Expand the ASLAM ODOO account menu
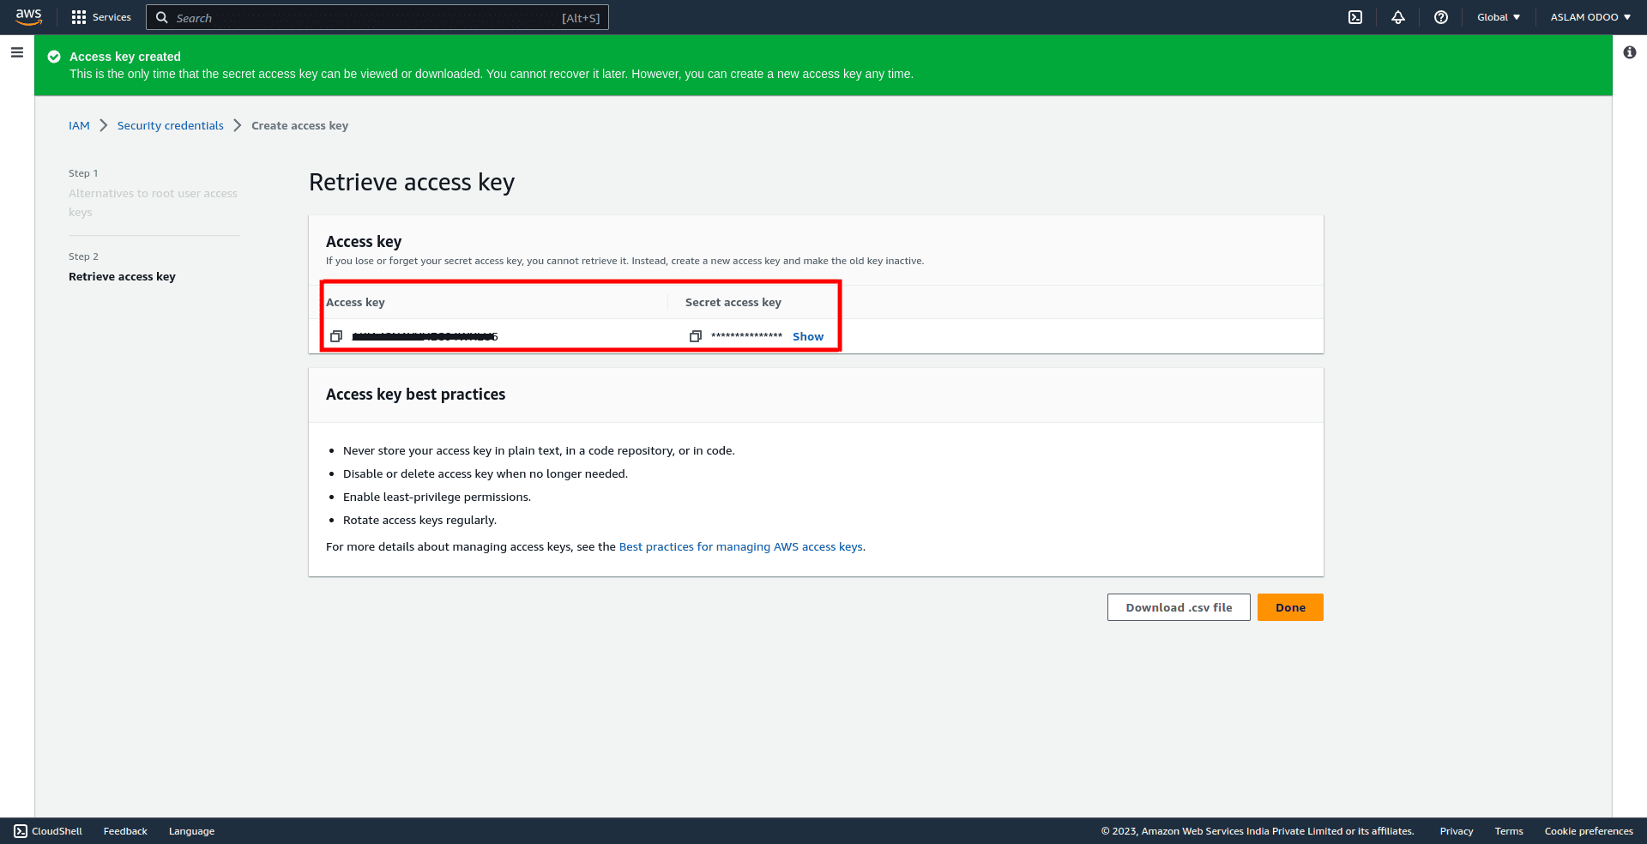The height and width of the screenshot is (844, 1647). [x=1590, y=17]
